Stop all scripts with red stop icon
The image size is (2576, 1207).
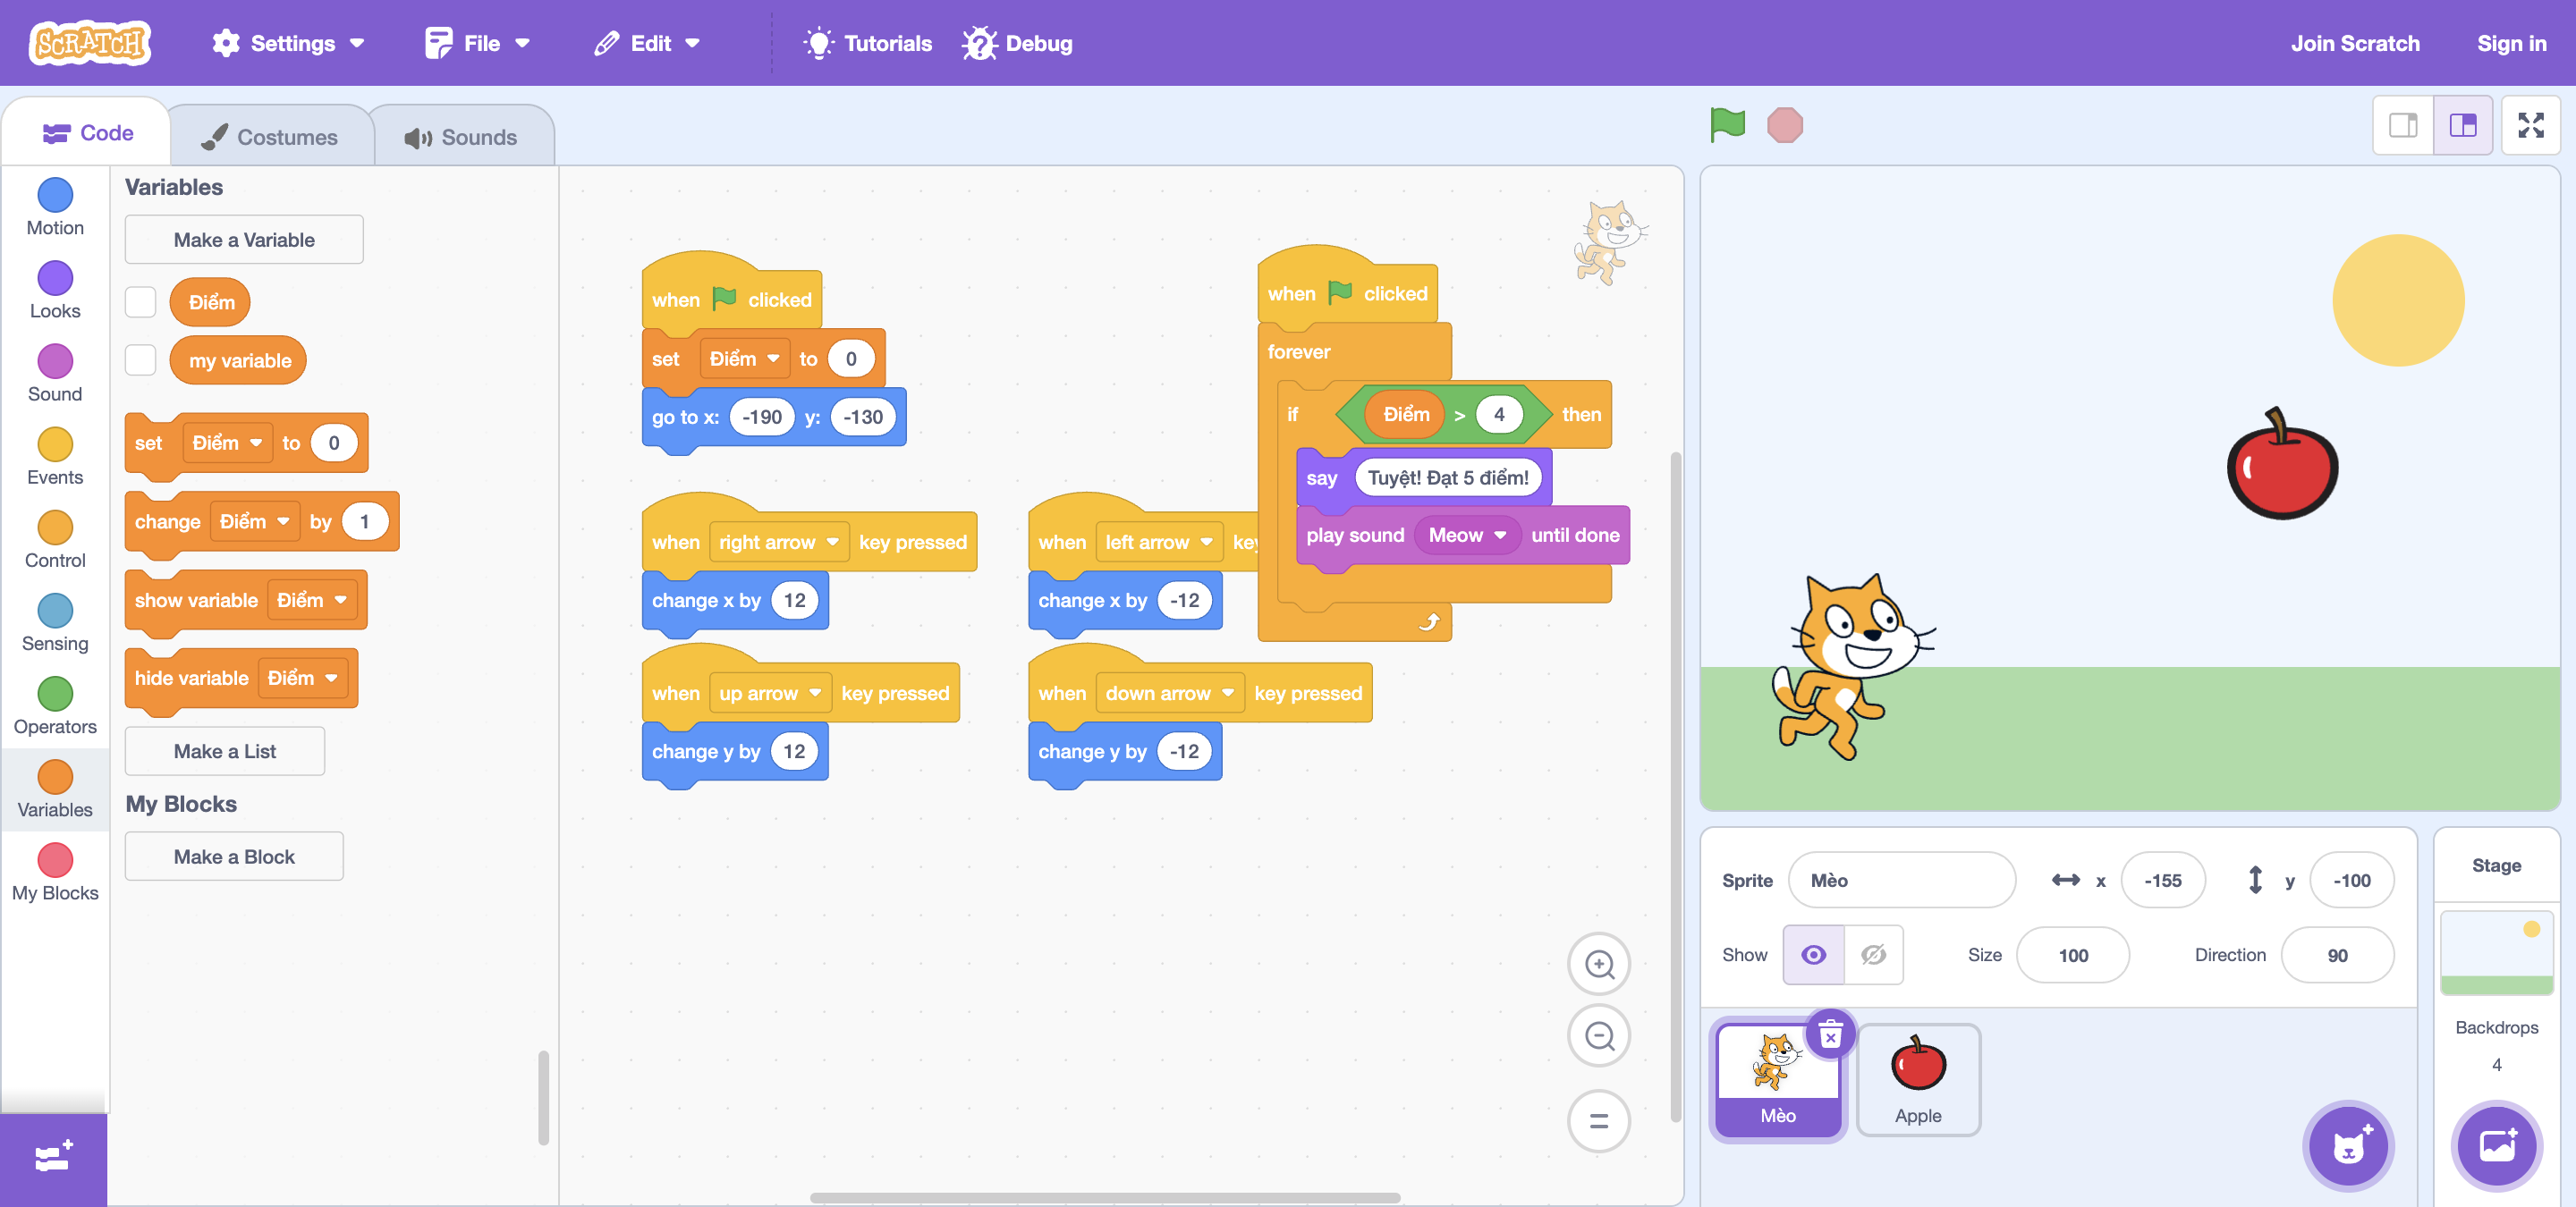pyautogui.click(x=1784, y=126)
